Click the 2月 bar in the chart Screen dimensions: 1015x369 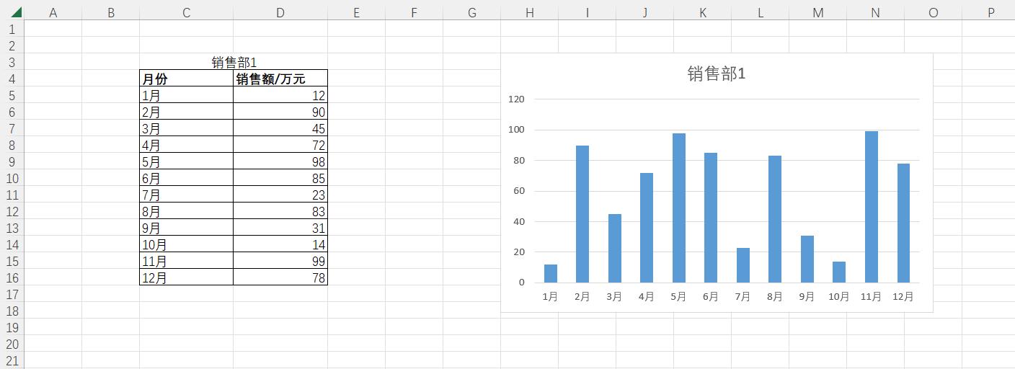(x=582, y=214)
